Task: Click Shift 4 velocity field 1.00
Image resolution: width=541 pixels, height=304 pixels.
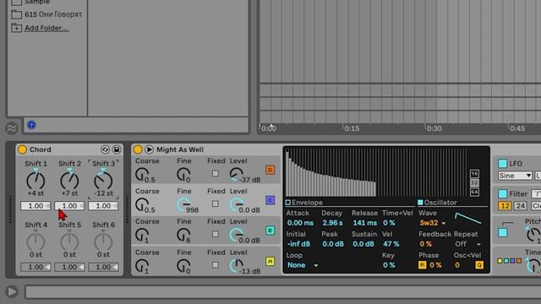Action: 36,267
